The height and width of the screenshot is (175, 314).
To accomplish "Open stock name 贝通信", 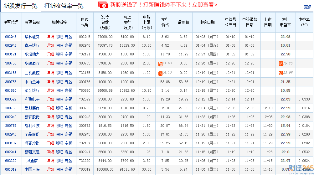I will point(32,161).
